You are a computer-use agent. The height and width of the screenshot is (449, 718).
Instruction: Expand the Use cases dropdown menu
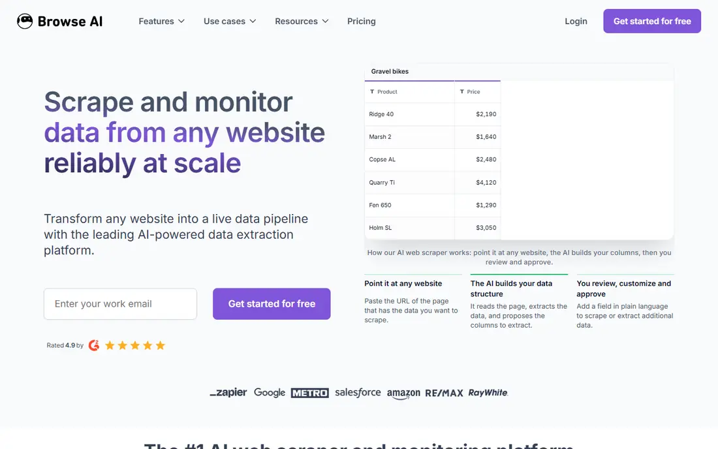[x=229, y=21]
